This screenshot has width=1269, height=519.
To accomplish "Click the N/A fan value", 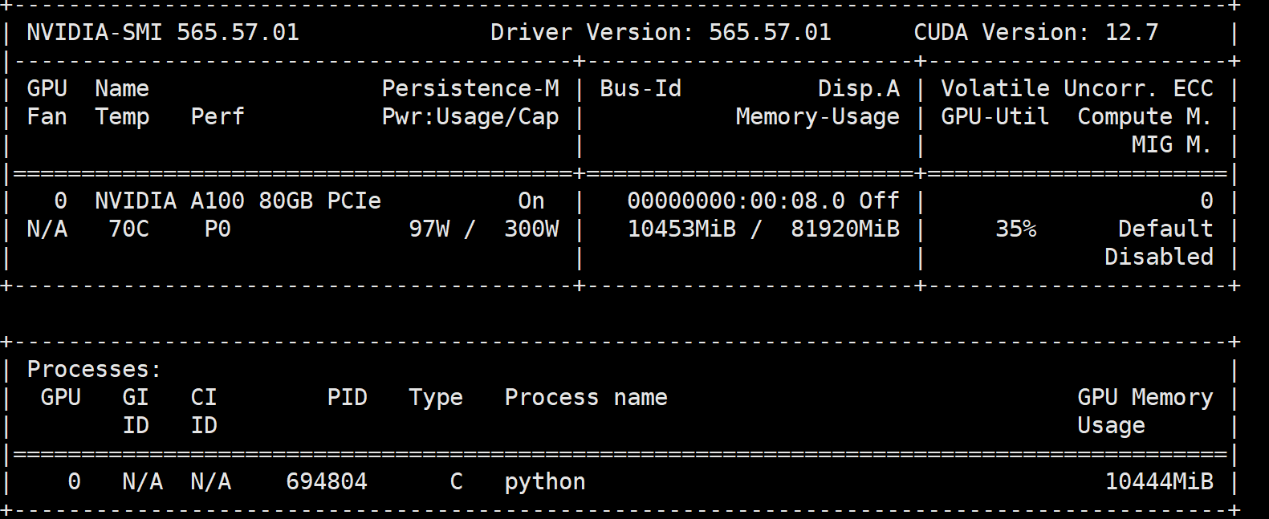I will point(47,229).
